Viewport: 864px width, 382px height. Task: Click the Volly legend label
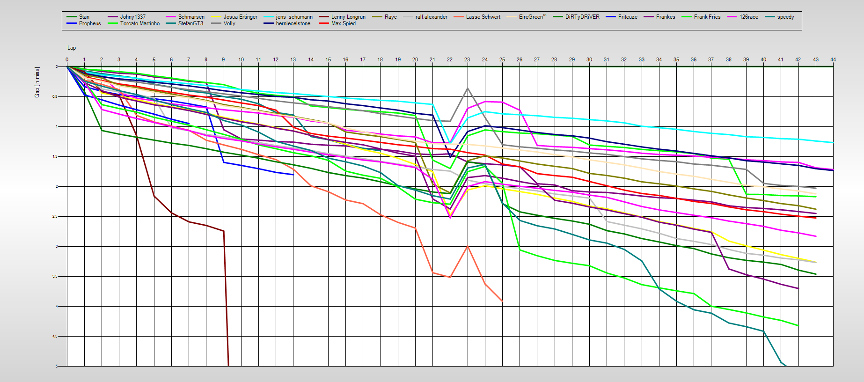[x=229, y=23]
